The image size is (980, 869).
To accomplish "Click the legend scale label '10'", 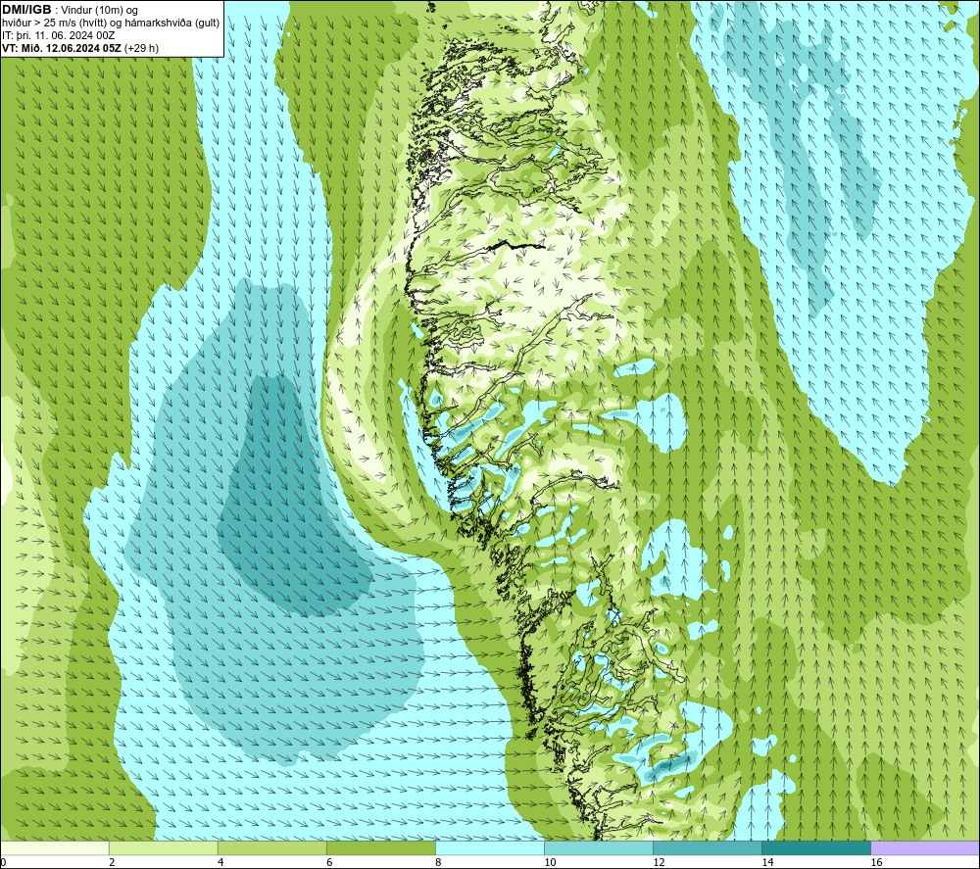I will [x=550, y=863].
